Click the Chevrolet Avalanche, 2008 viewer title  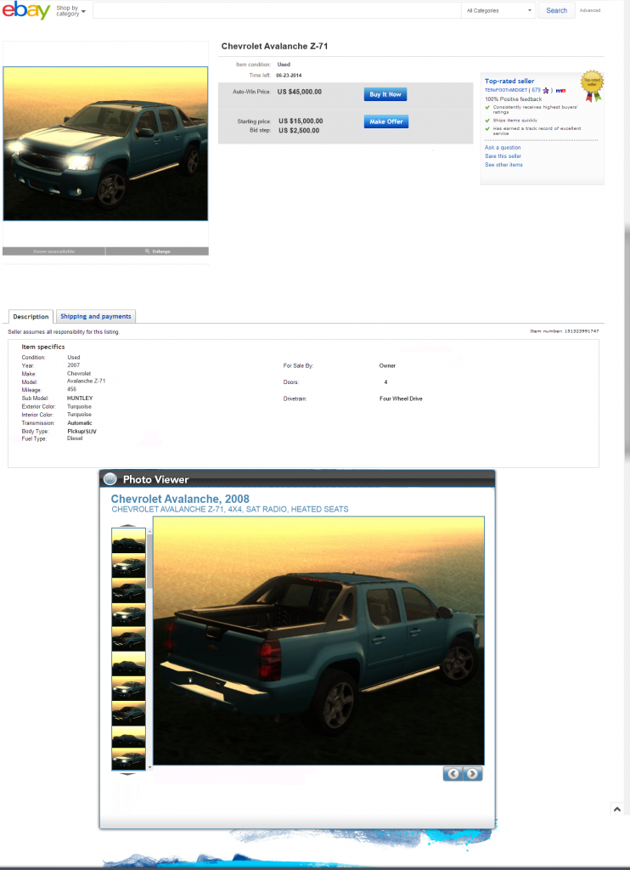(180, 499)
